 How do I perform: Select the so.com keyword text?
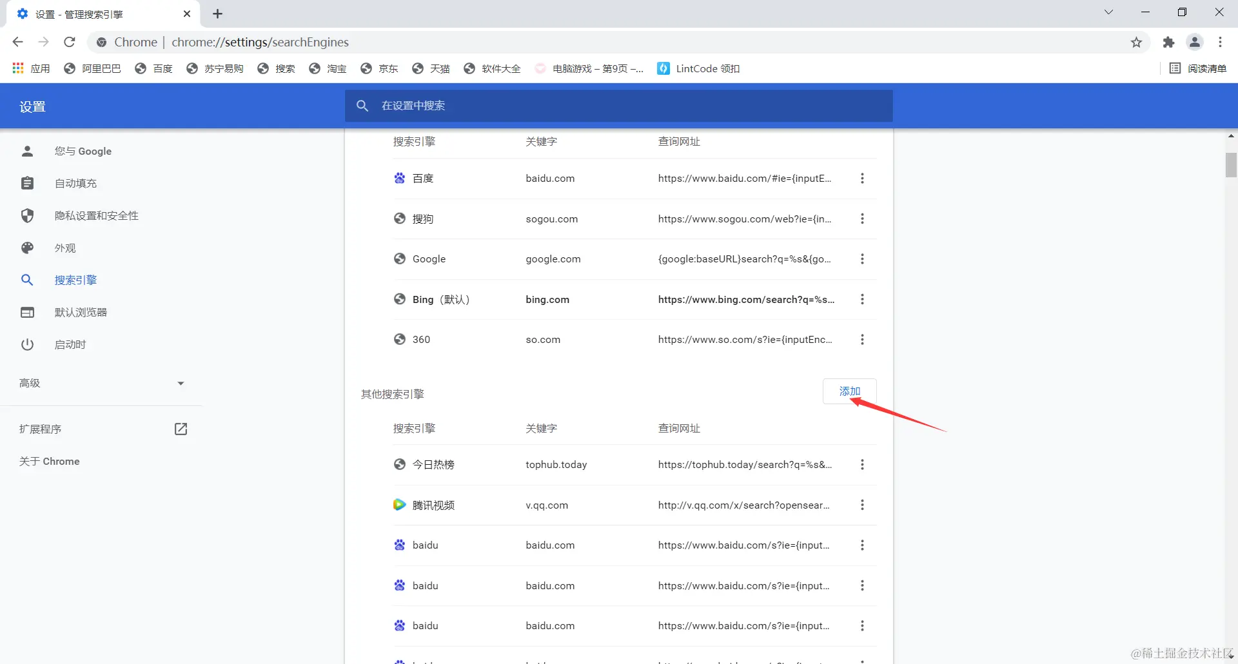point(543,340)
